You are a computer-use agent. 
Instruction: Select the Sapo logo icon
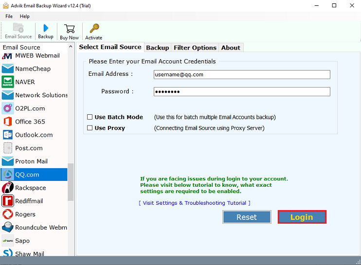coord(8,241)
